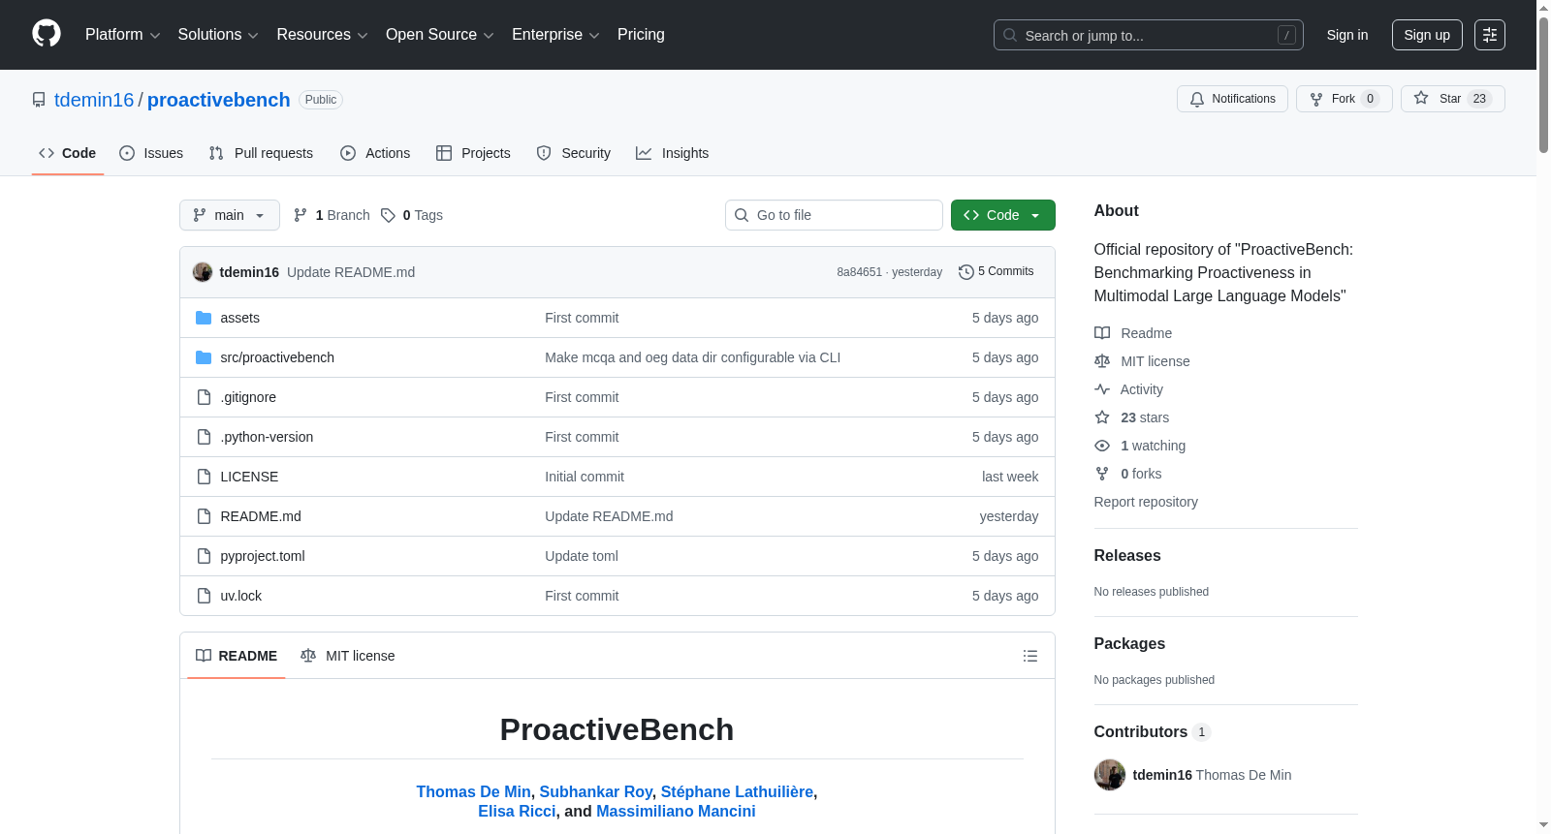Open Massimiliano Mancini author link
The image size is (1551, 834).
[x=676, y=811]
